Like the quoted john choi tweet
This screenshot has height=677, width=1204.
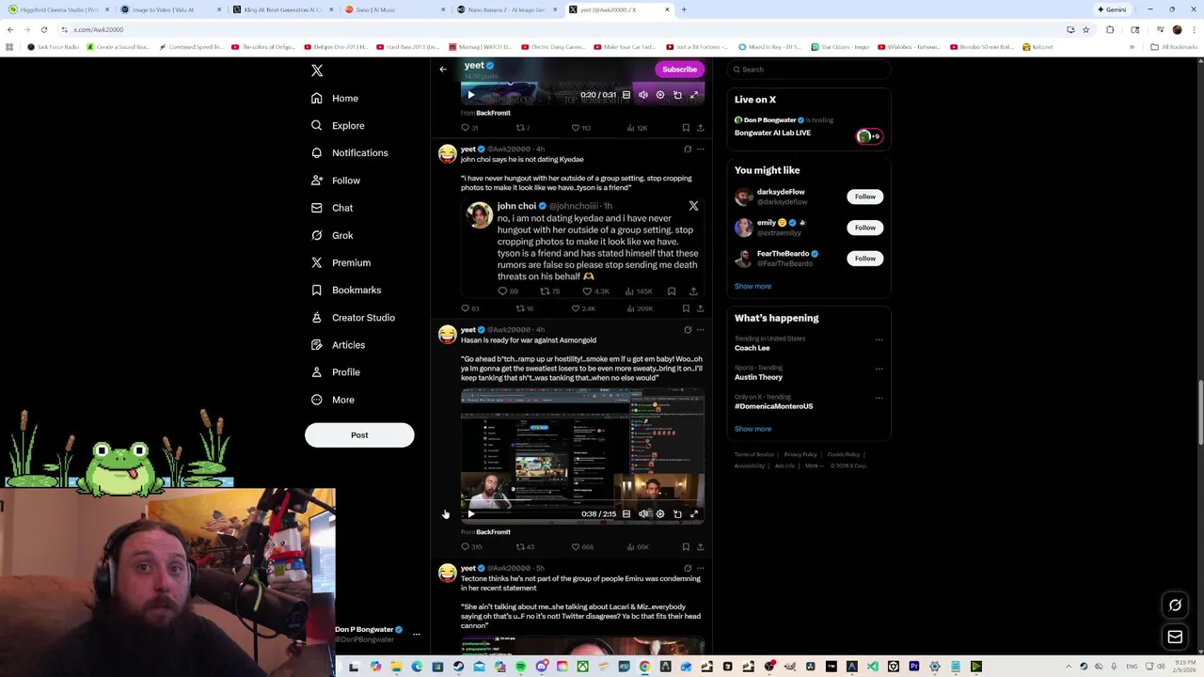coord(595,291)
